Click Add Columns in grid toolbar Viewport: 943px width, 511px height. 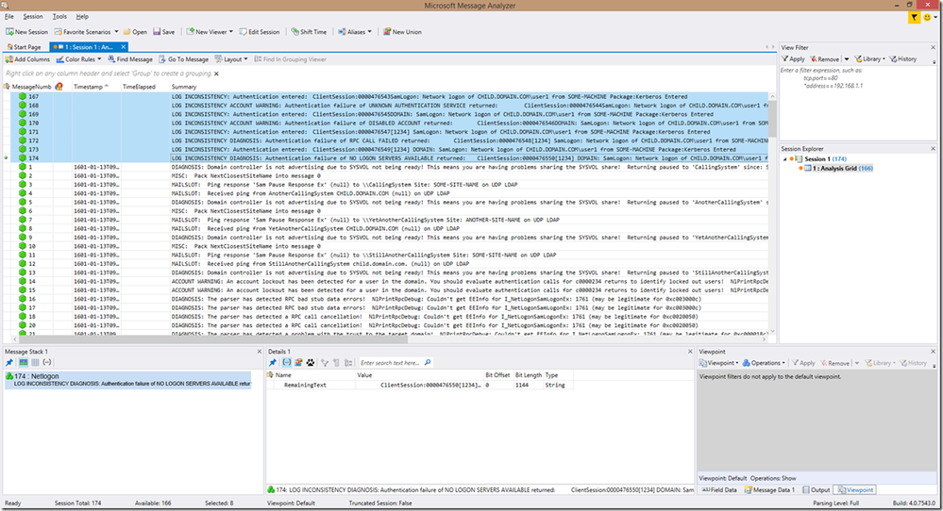point(27,59)
